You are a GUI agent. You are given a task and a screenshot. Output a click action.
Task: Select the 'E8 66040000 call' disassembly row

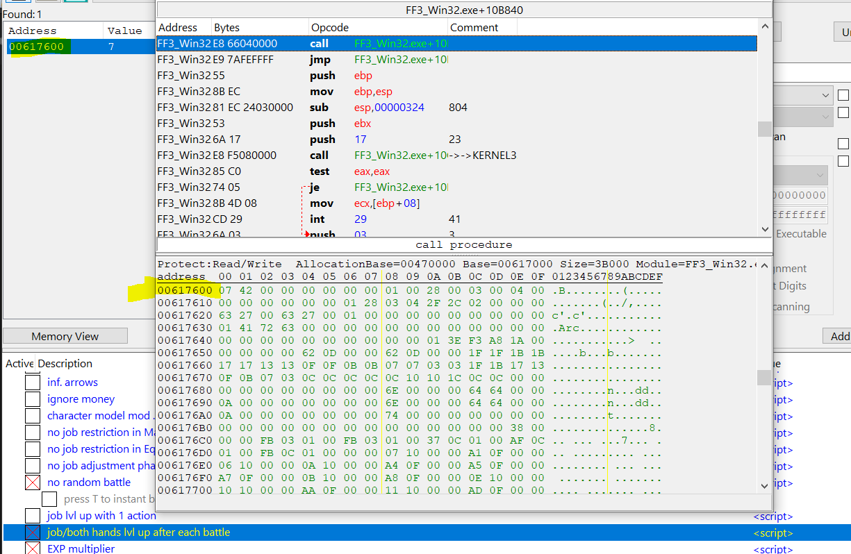(x=456, y=44)
